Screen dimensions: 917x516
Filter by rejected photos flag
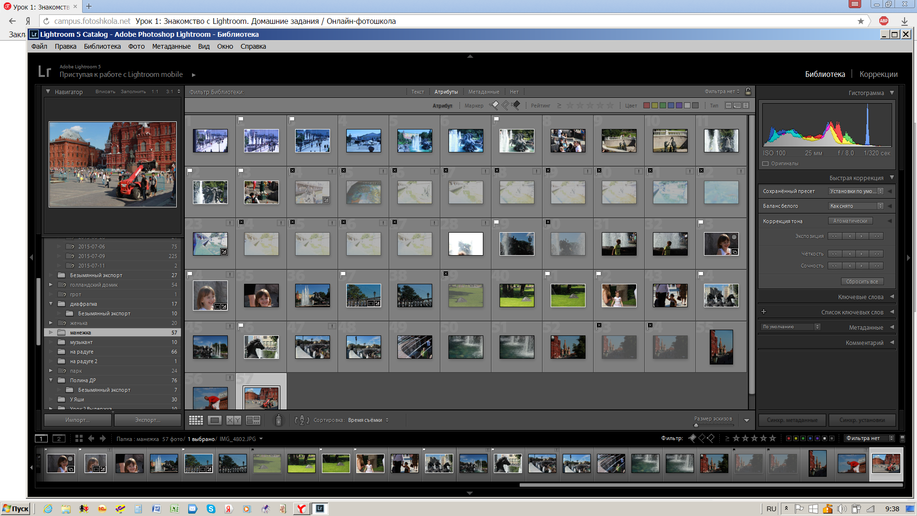click(x=516, y=105)
